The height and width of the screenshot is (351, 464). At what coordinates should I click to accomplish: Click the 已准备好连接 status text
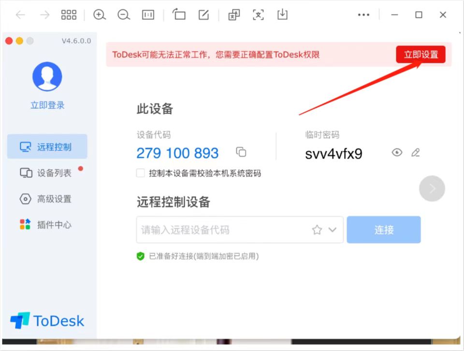coord(204,256)
